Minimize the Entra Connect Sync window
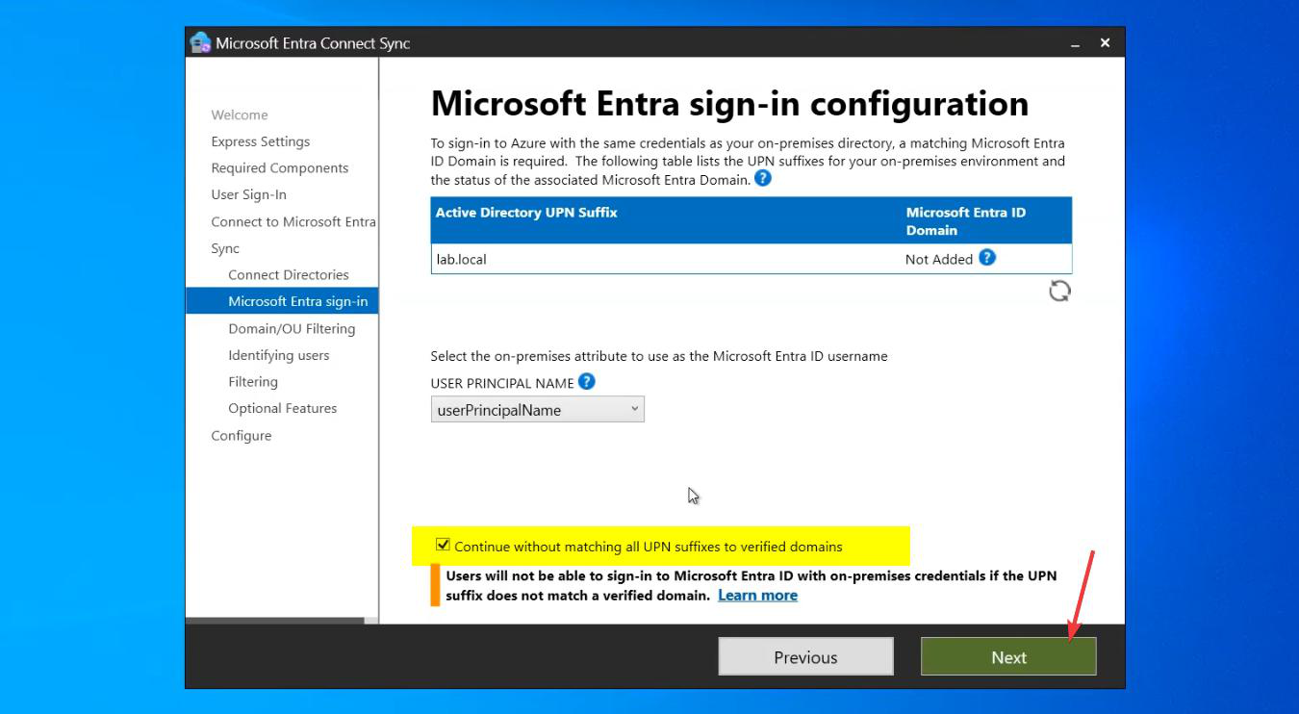 [x=1076, y=43]
